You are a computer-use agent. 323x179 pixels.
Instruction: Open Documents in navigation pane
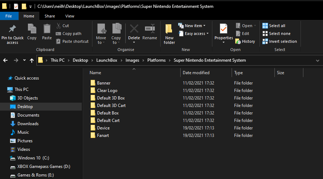click(x=25, y=115)
